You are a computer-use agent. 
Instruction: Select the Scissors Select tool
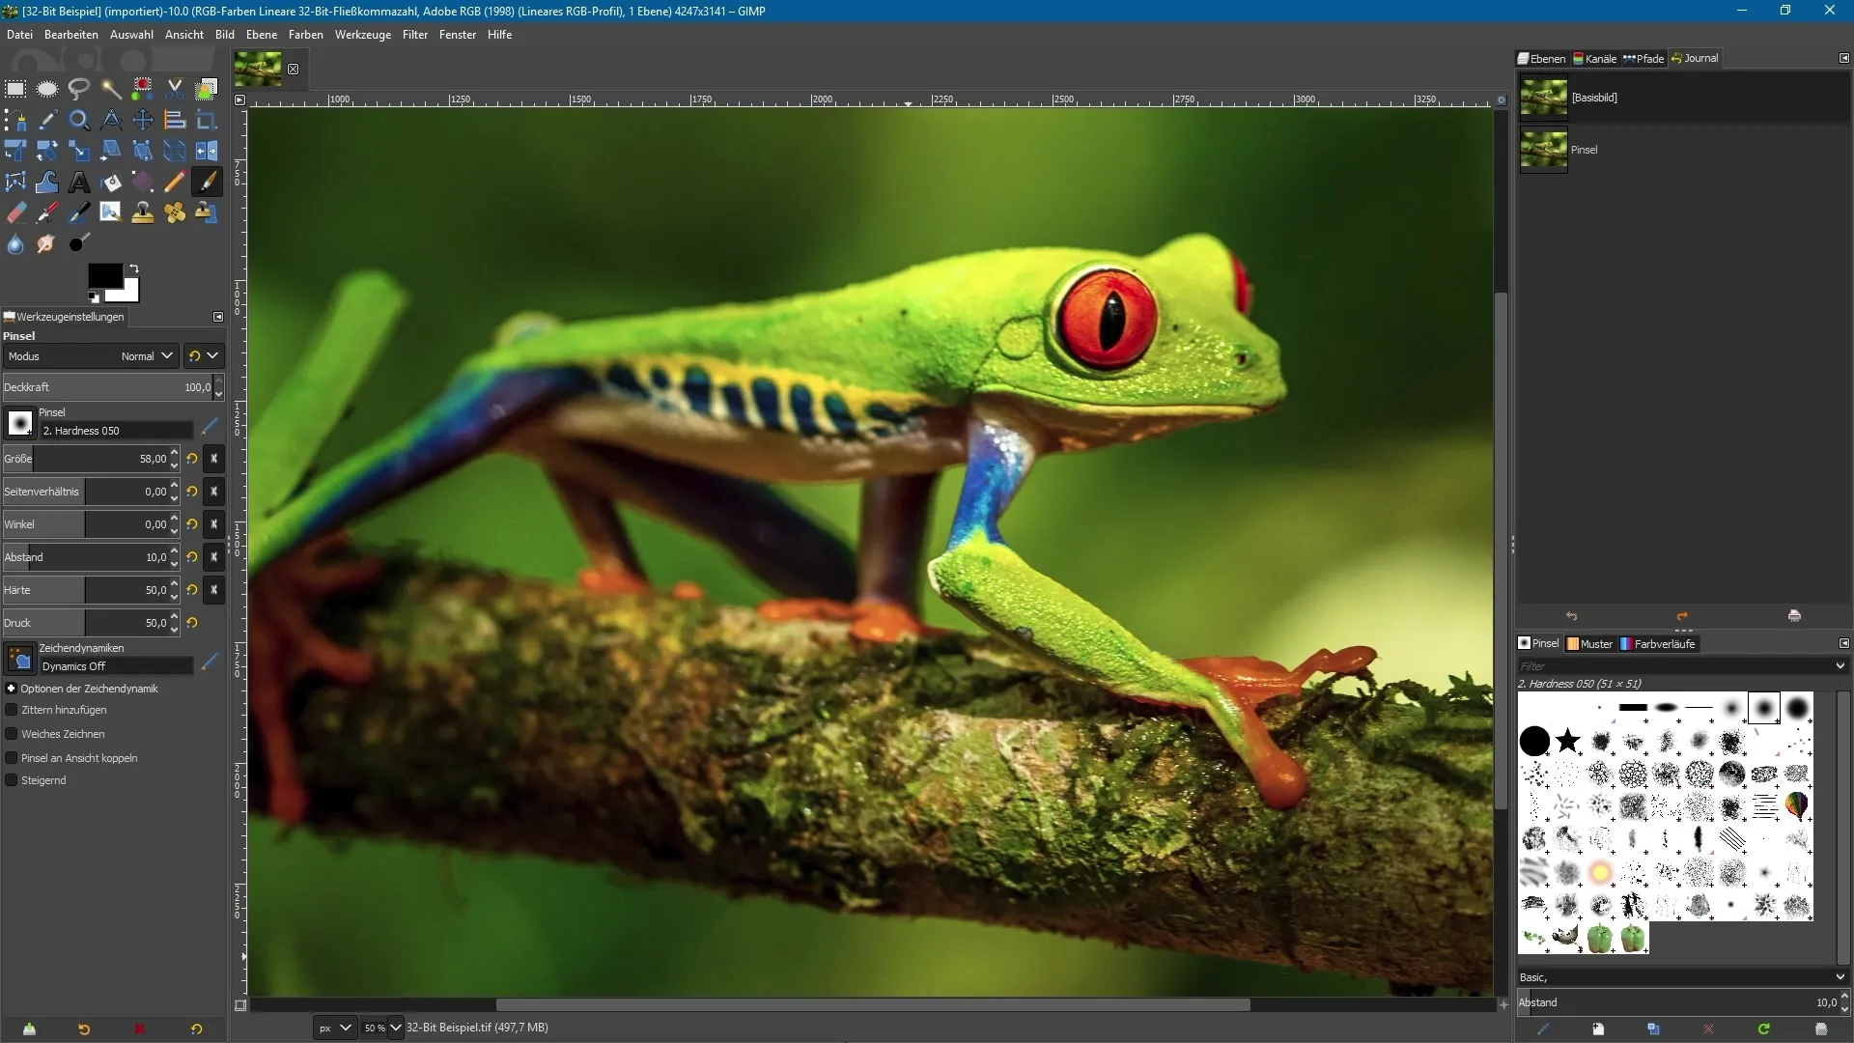175,89
